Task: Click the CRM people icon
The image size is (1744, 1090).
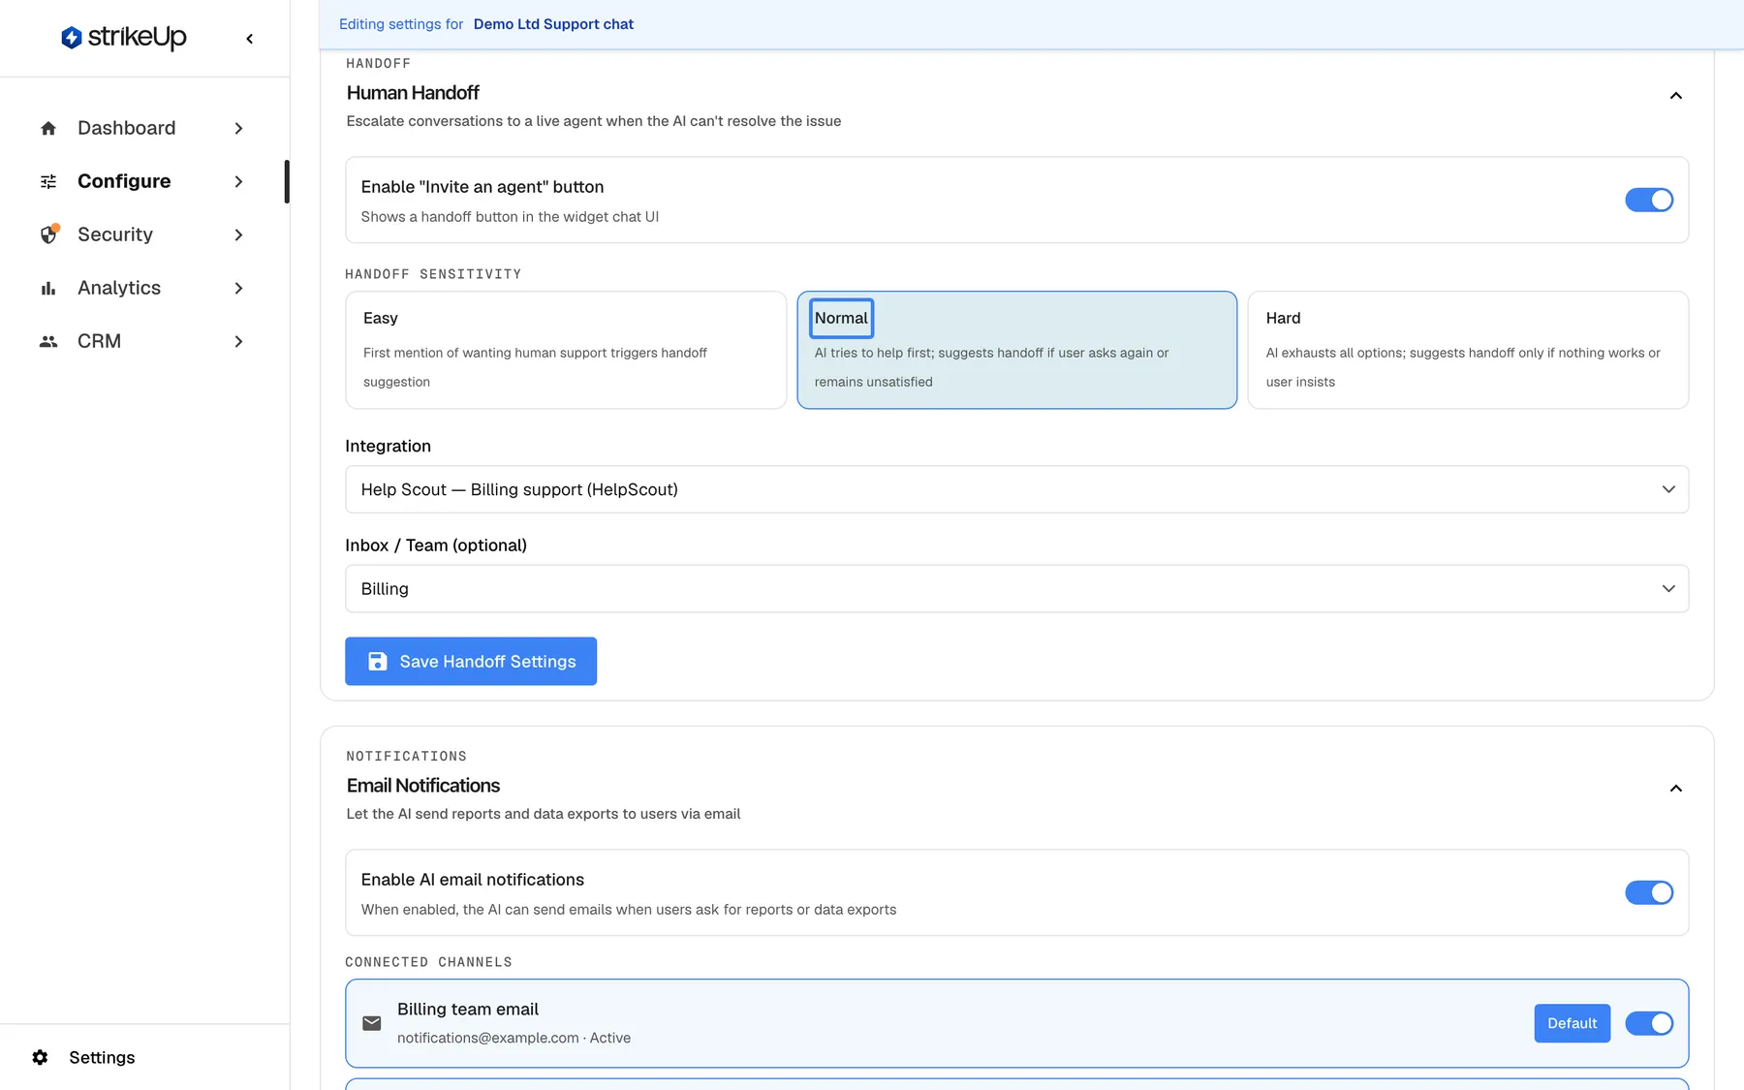Action: (x=48, y=341)
